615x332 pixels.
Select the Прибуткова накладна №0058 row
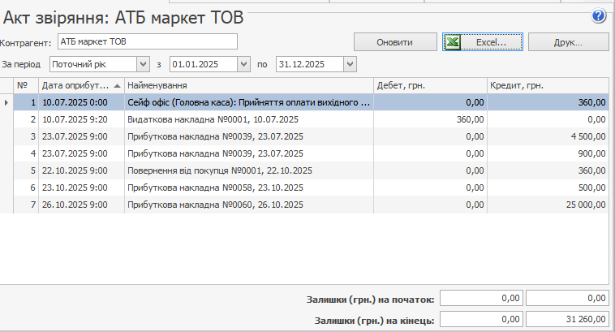click(x=247, y=188)
